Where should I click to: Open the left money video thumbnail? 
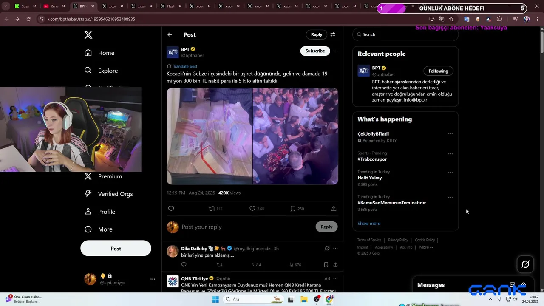[x=209, y=136]
